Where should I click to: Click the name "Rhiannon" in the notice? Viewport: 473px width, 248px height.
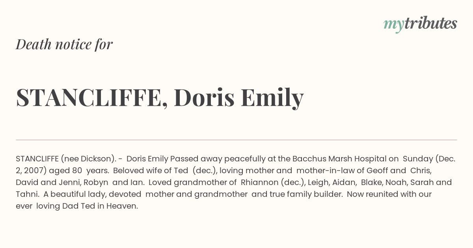click(x=259, y=183)
